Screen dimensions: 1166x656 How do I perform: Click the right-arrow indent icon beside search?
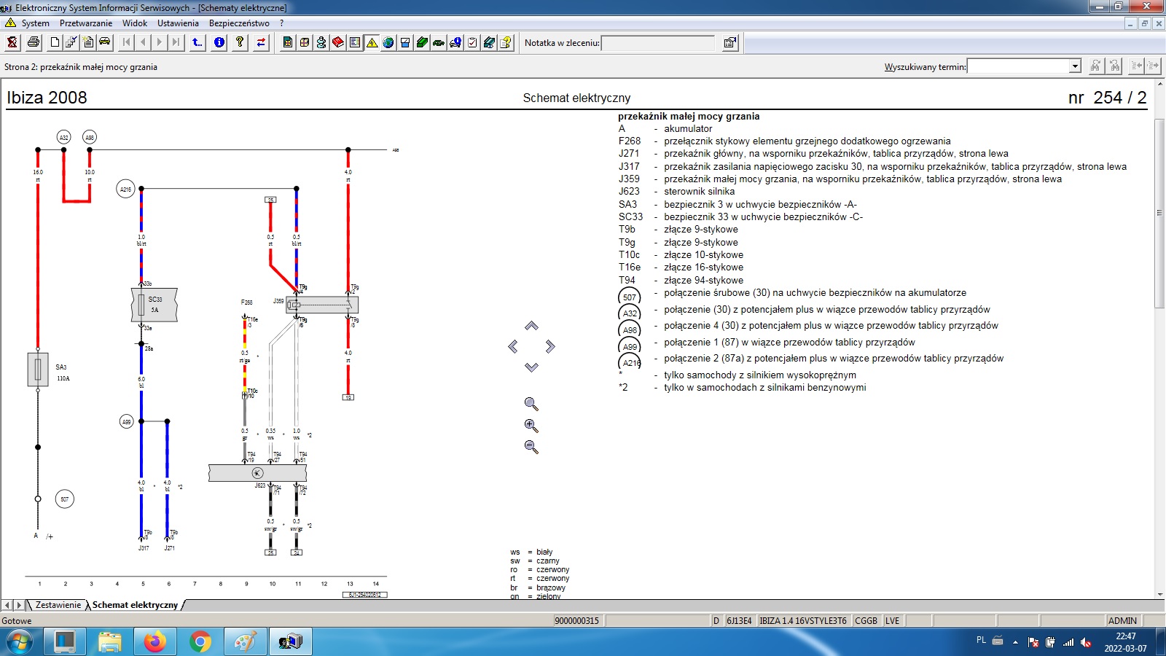[x=1153, y=66]
